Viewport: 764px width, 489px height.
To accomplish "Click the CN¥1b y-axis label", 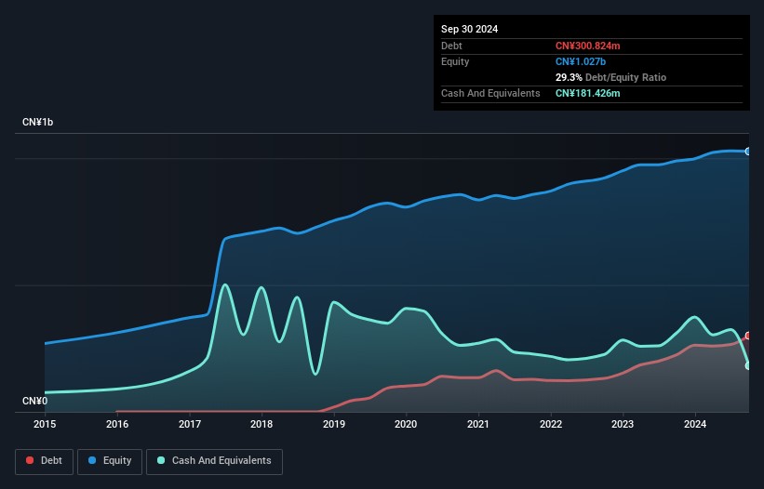I will click(x=37, y=122).
